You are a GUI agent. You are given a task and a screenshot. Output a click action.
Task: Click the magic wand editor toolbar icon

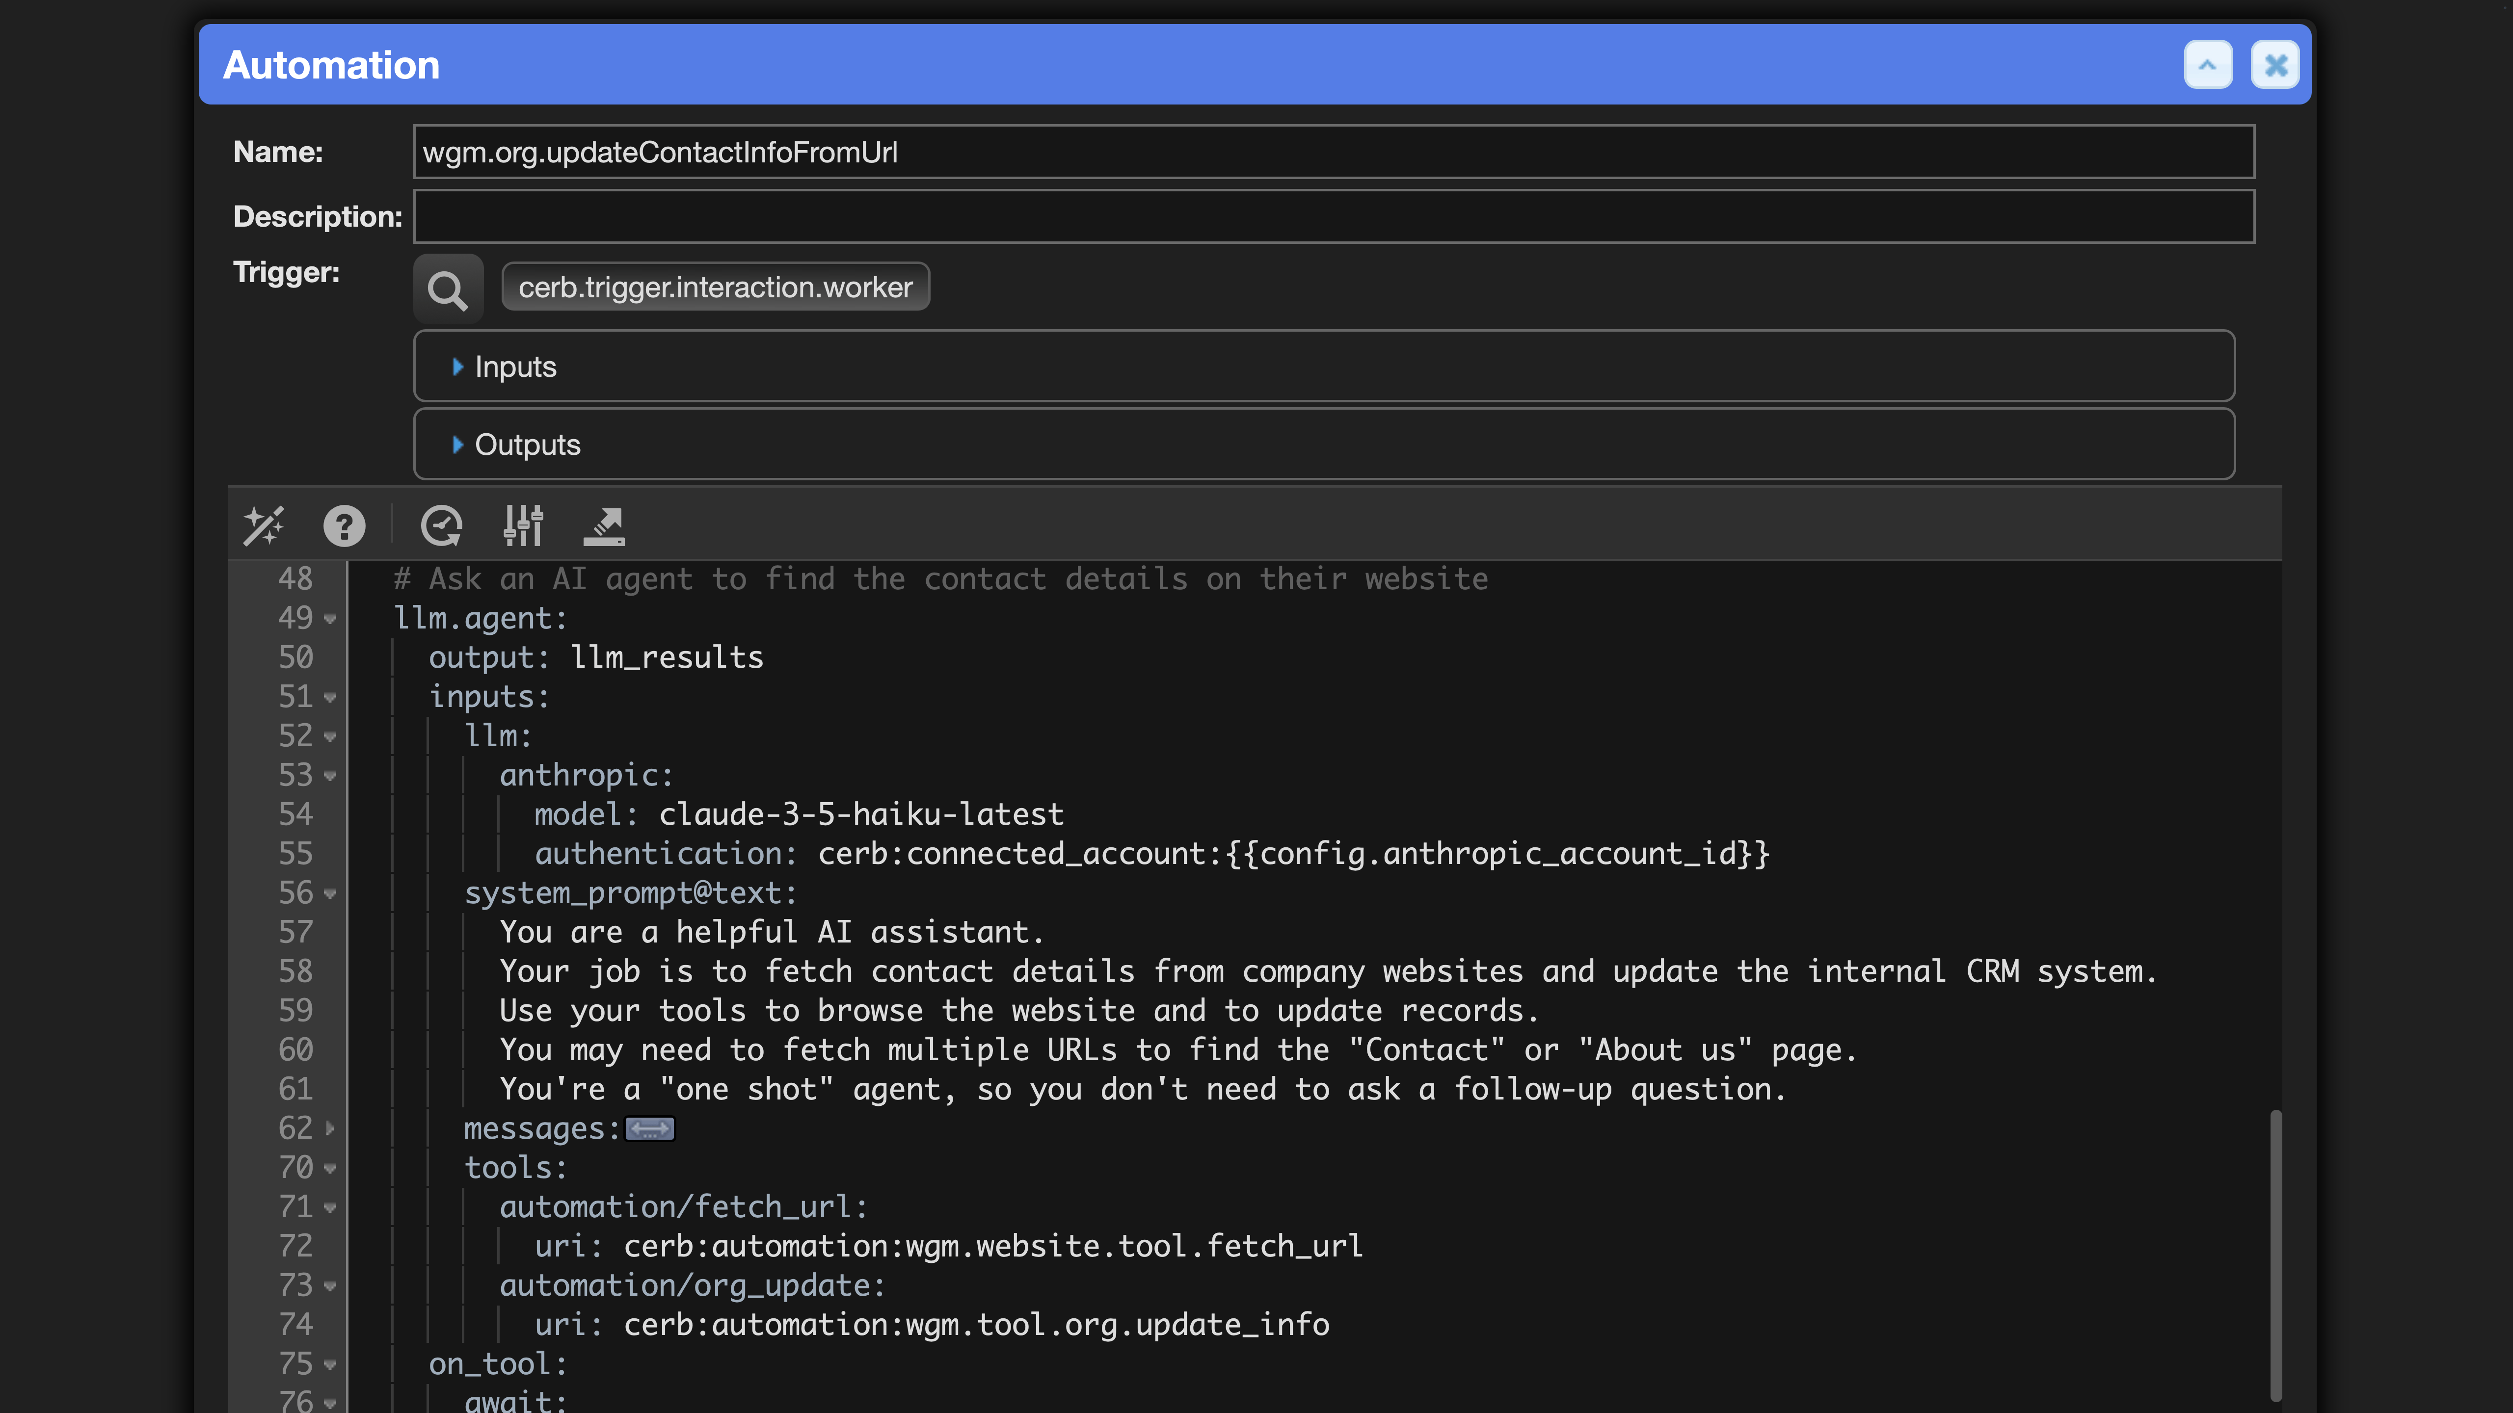coord(264,525)
